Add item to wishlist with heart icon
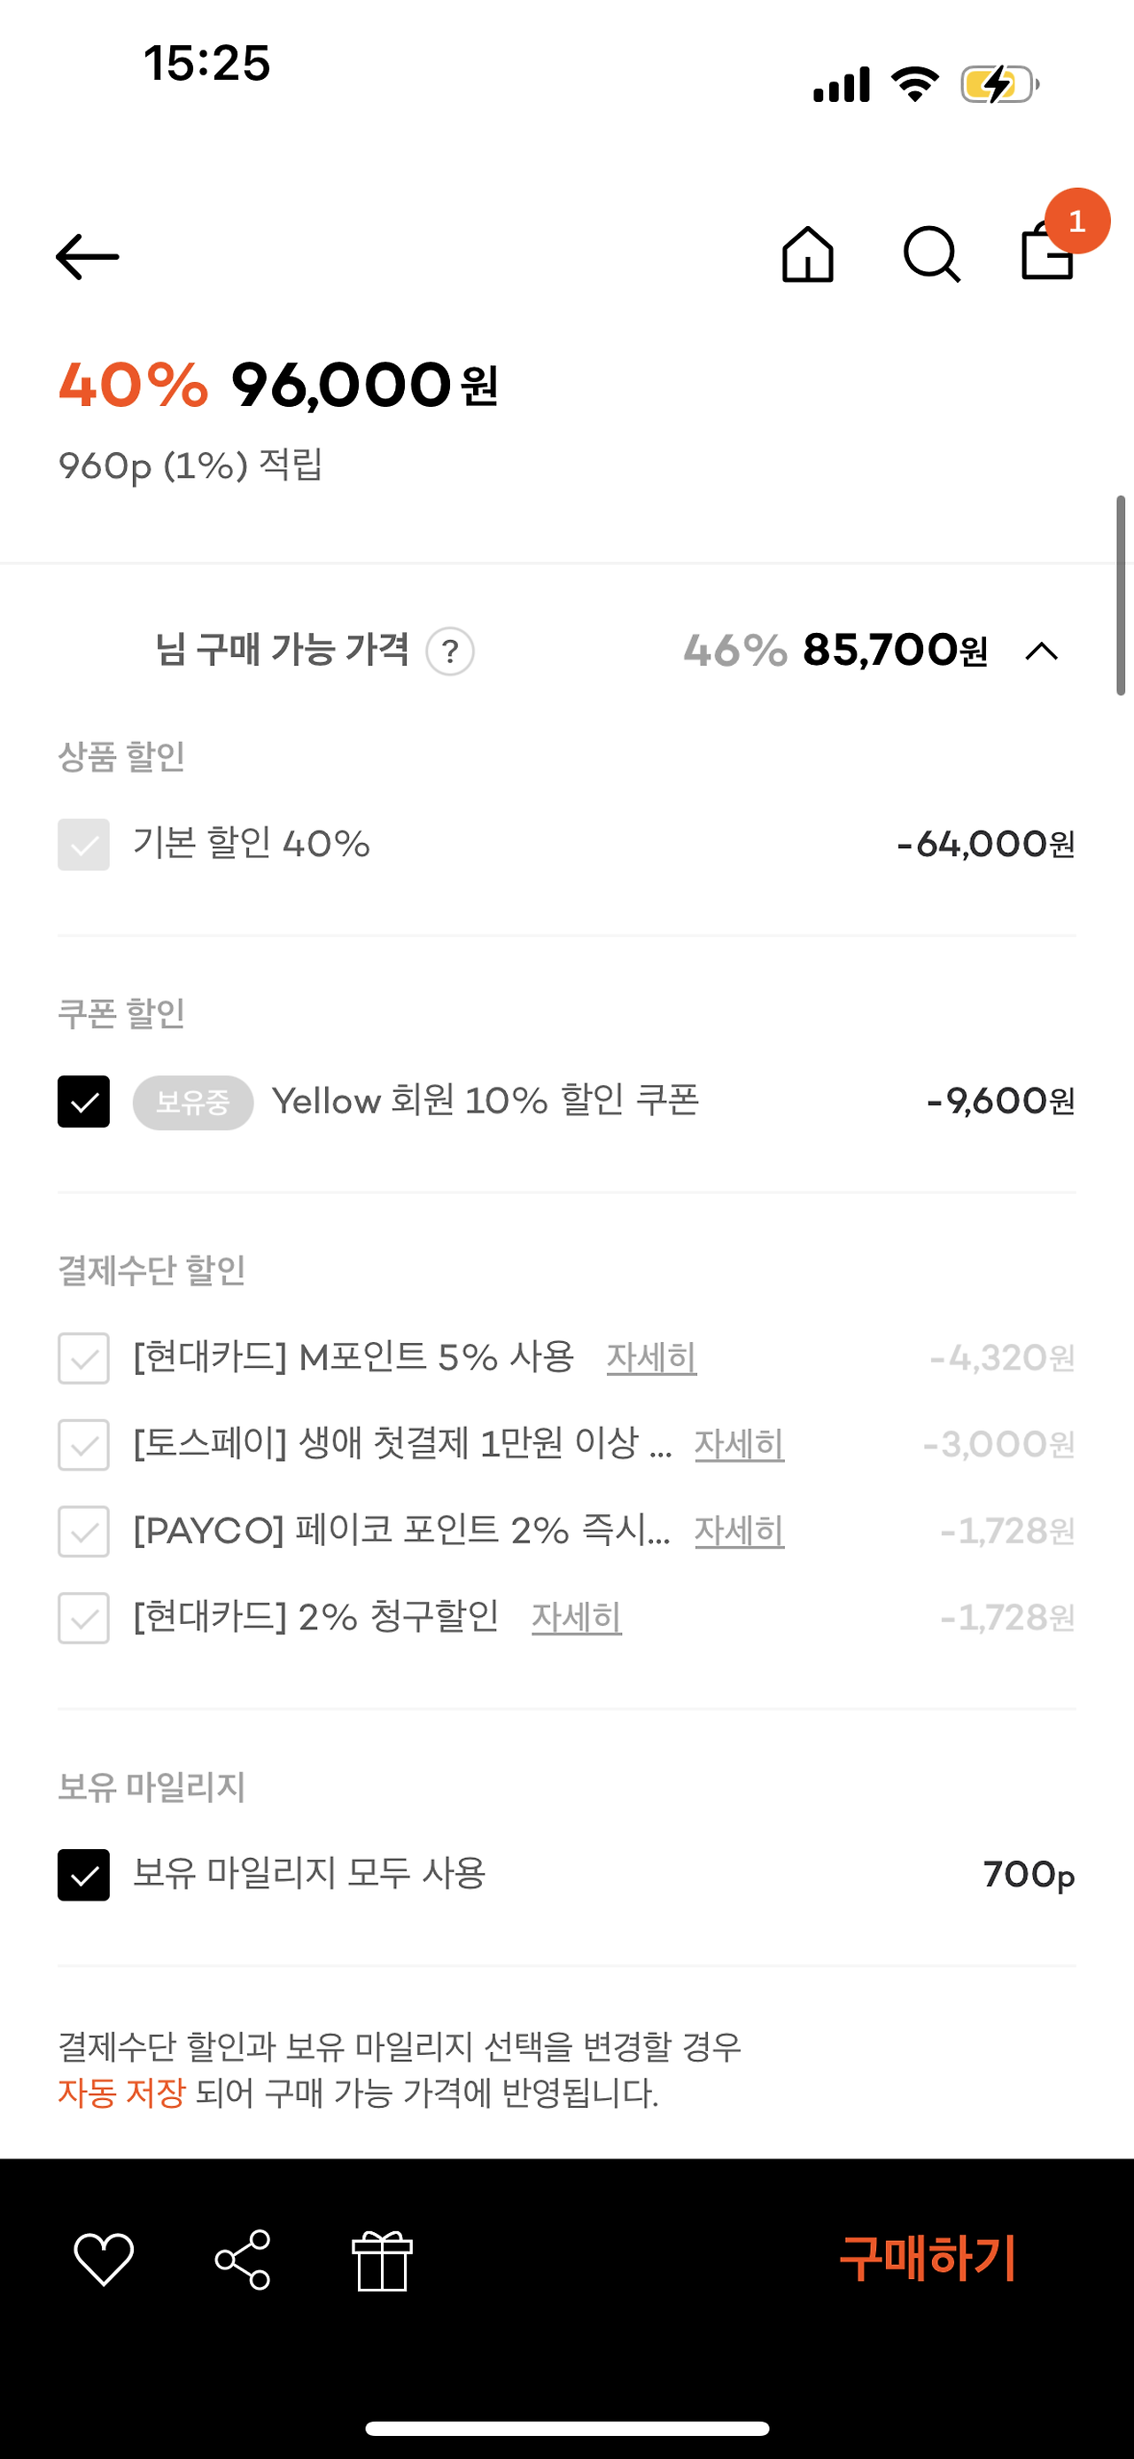Image resolution: width=1134 pixels, height=2459 pixels. coord(104,2260)
